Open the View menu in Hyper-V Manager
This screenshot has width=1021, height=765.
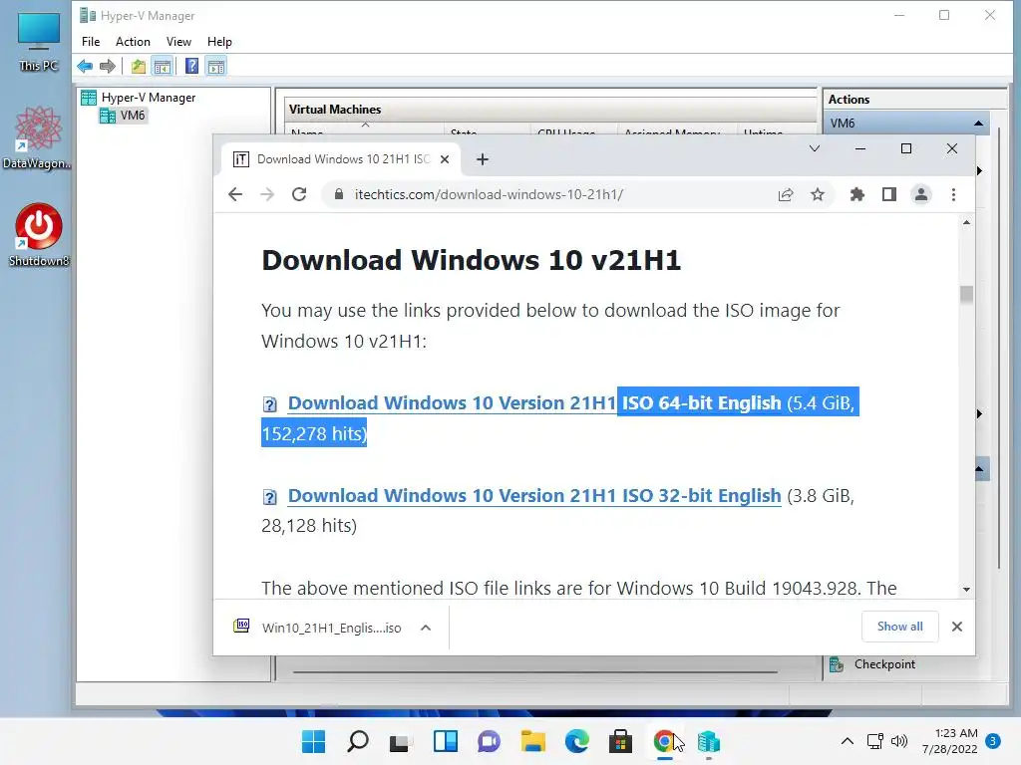tap(178, 42)
